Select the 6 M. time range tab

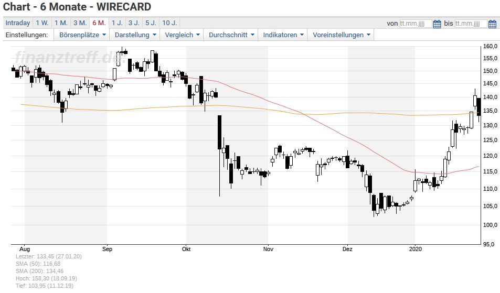pyautogui.click(x=99, y=23)
